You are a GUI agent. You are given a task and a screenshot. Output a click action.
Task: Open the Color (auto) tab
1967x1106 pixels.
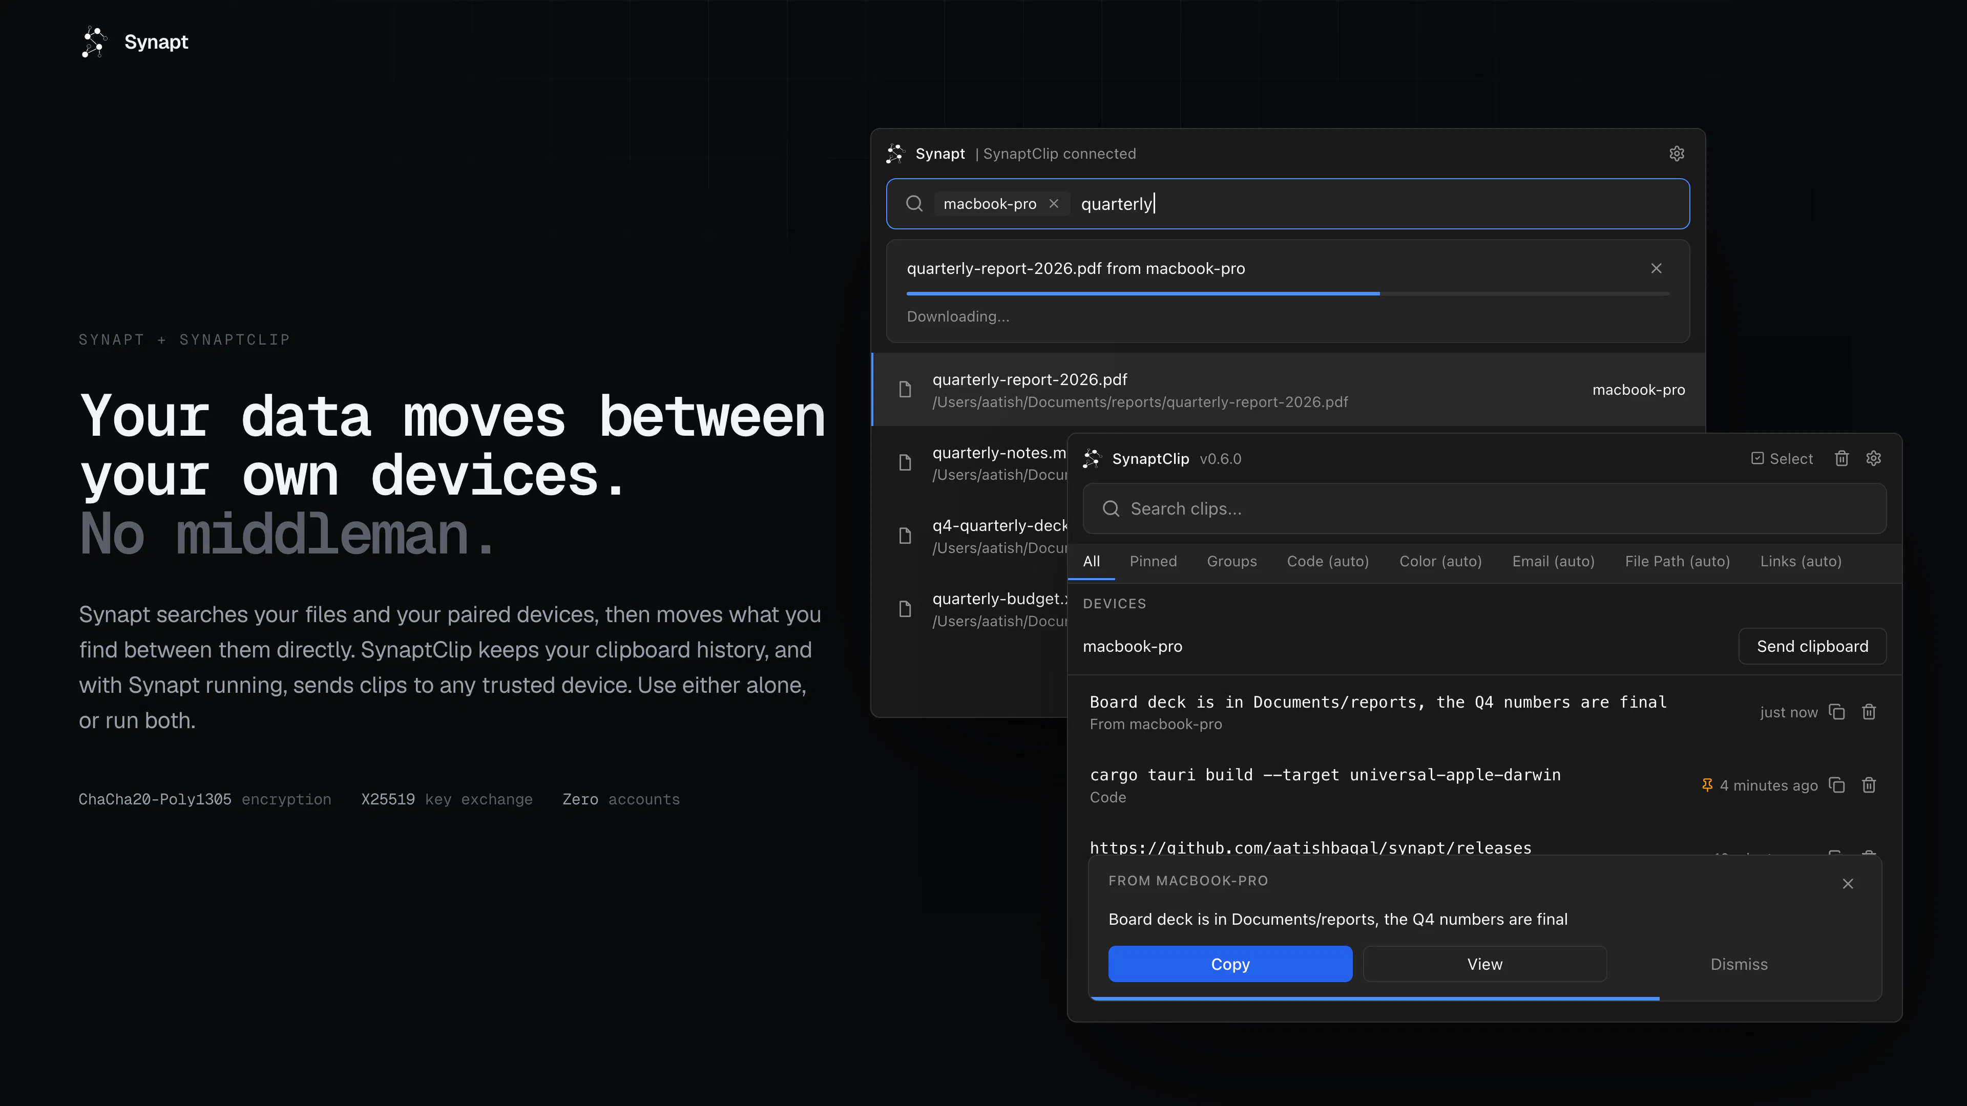coord(1440,561)
